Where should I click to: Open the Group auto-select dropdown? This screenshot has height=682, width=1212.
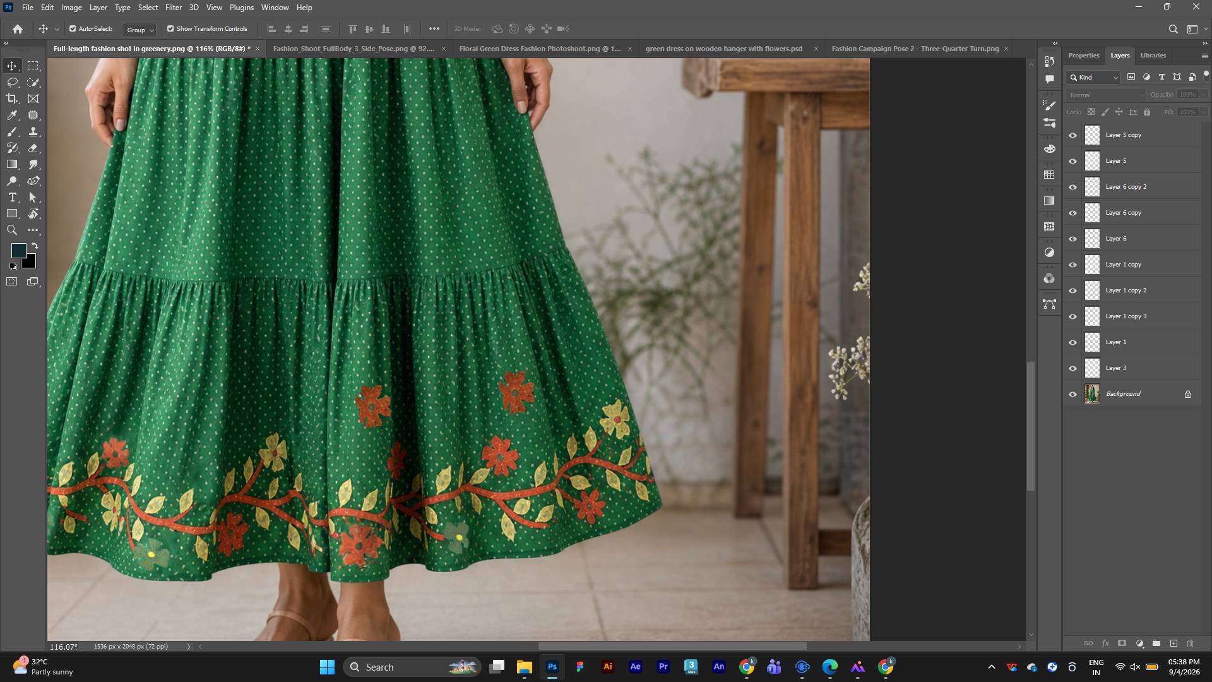click(x=140, y=29)
